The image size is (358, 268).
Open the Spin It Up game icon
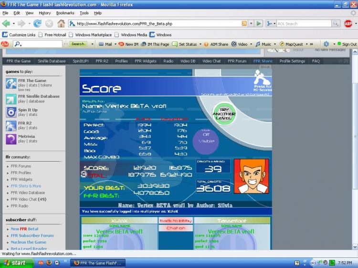tap(11, 112)
